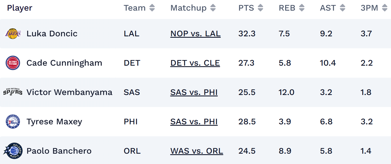
Task: Click the Orlando Magic logo icon
Action: tap(13, 151)
